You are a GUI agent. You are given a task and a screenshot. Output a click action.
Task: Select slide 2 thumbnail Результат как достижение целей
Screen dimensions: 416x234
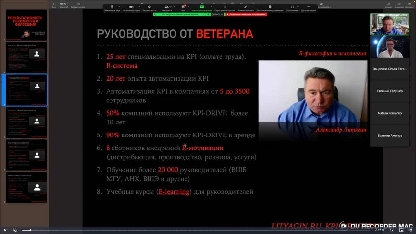[x=26, y=58]
